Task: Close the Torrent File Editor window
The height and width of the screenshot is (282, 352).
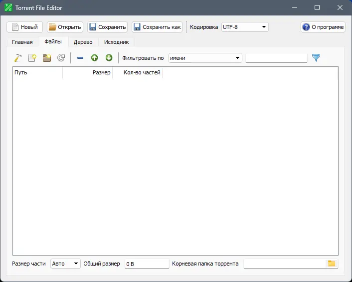Action: (x=340, y=7)
